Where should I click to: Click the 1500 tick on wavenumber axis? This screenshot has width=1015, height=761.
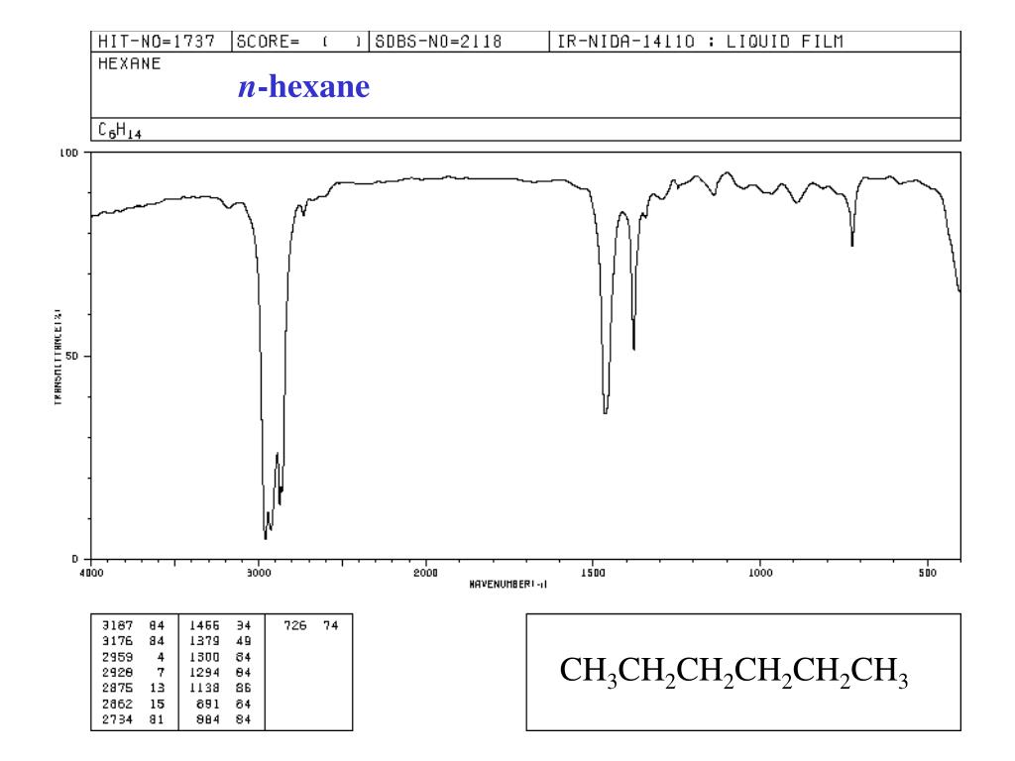coord(593,572)
